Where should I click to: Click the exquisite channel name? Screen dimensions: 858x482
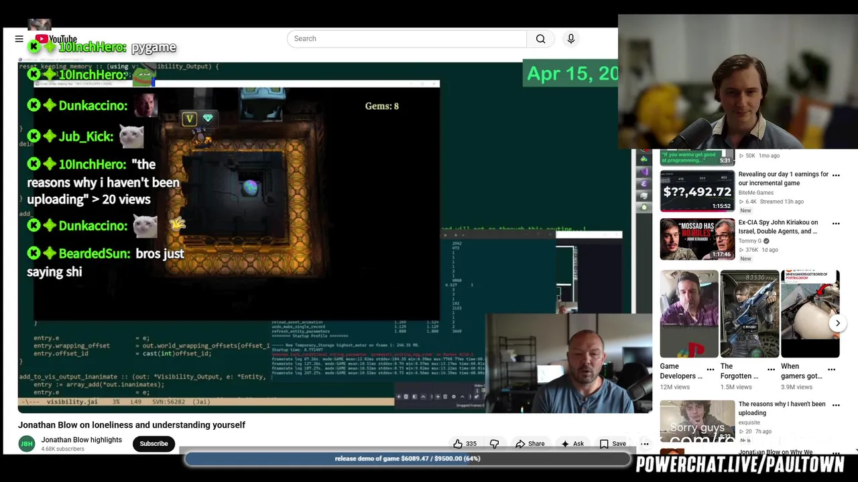pos(749,422)
